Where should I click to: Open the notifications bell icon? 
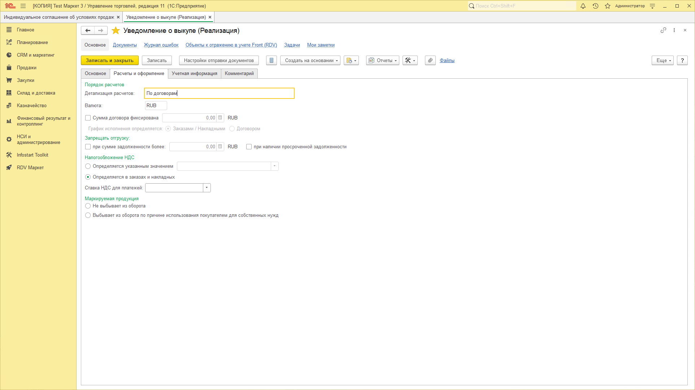tap(583, 6)
